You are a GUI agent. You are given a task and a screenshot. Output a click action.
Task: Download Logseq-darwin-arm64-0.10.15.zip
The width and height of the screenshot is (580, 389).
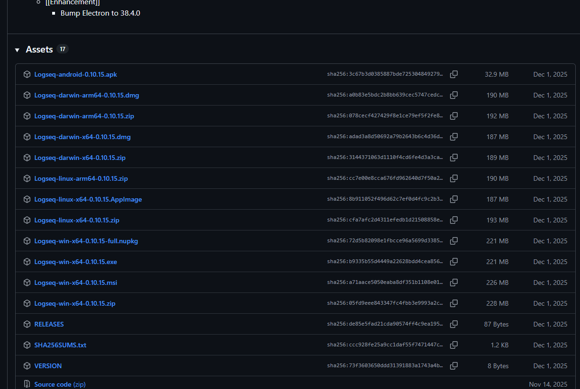(x=84, y=116)
